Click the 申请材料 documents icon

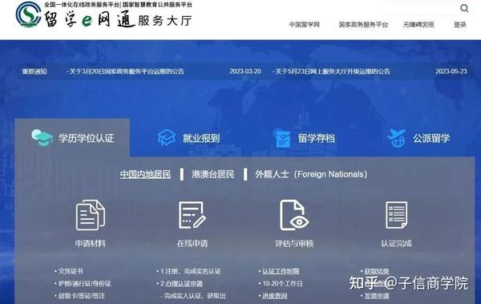tap(91, 215)
